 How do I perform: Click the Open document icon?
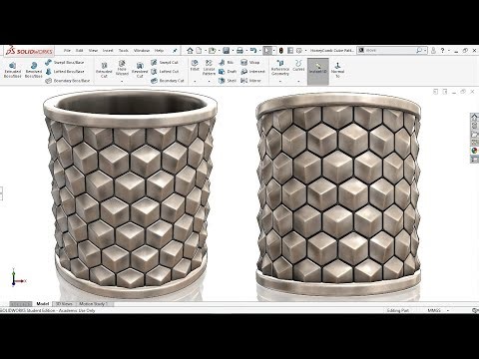pos(212,51)
